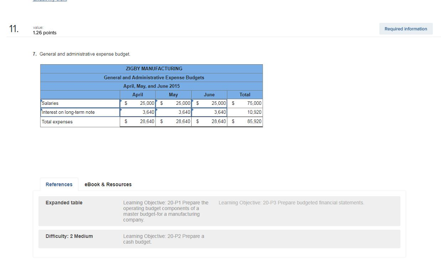Click the May Salaries amount cell
441x260 pixels.
click(x=174, y=103)
